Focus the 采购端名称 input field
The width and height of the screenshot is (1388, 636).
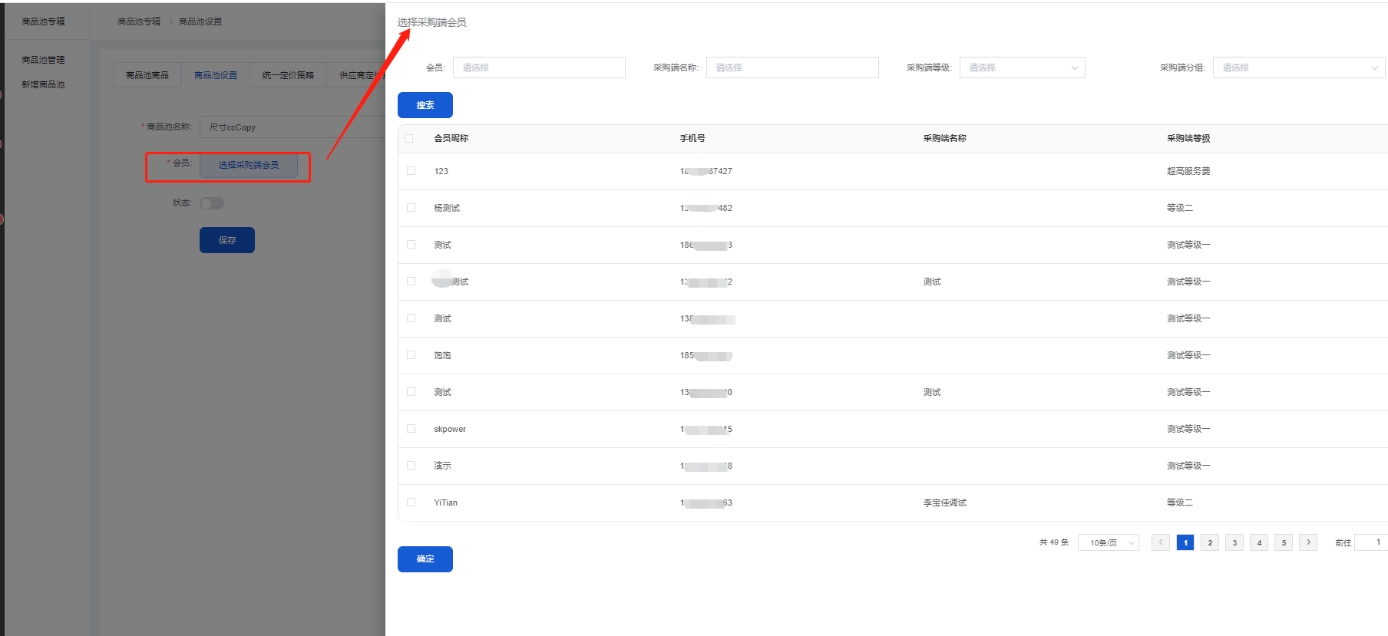tap(792, 68)
